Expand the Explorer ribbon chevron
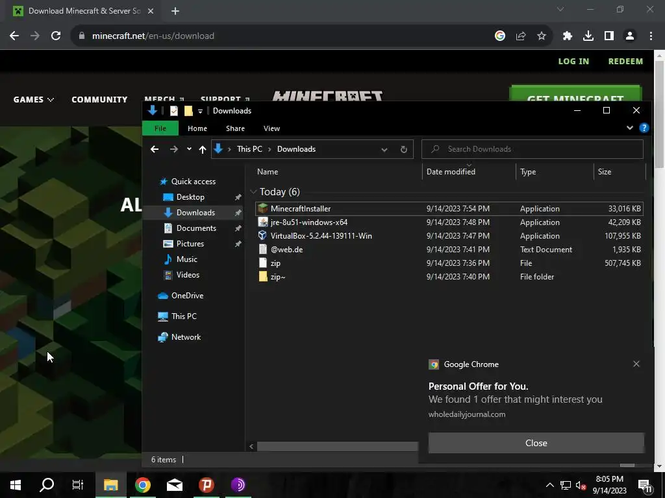This screenshot has height=498, width=665. (630, 128)
